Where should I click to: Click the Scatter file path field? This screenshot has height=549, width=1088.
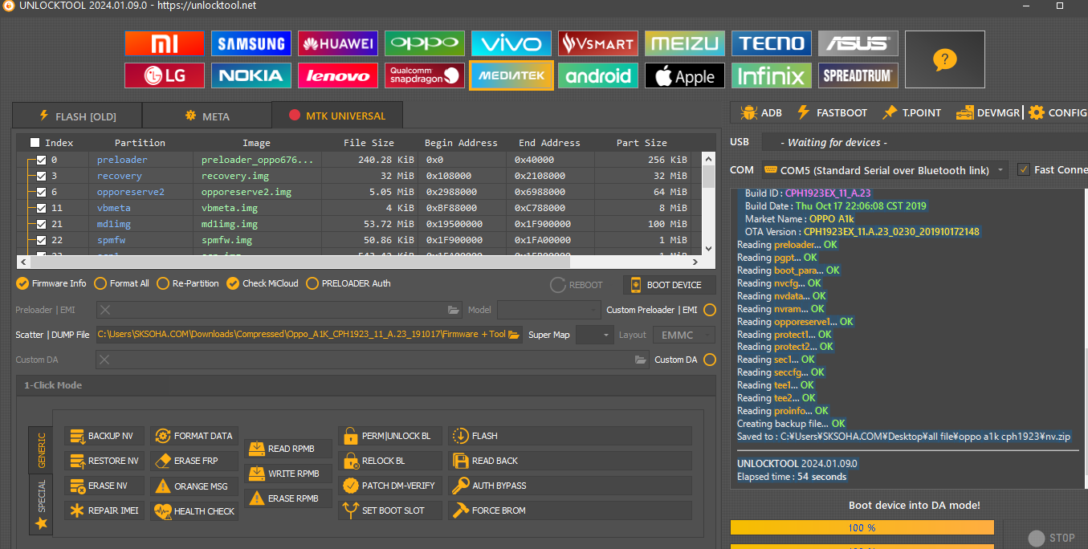point(300,335)
